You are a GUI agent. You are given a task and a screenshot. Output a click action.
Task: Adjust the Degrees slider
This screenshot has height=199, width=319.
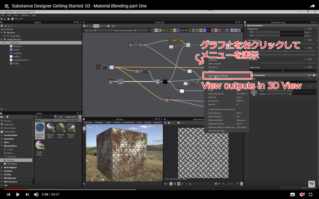pyautogui.click(x=291, y=94)
